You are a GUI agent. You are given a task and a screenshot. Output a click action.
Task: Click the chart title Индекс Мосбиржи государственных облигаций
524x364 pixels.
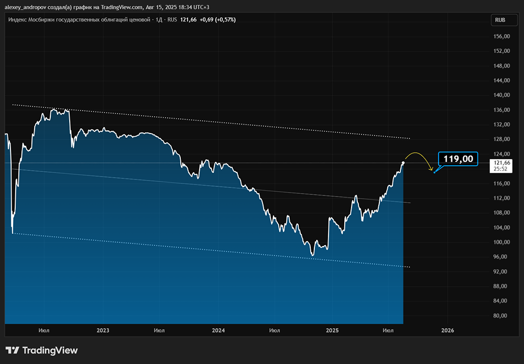pos(79,20)
